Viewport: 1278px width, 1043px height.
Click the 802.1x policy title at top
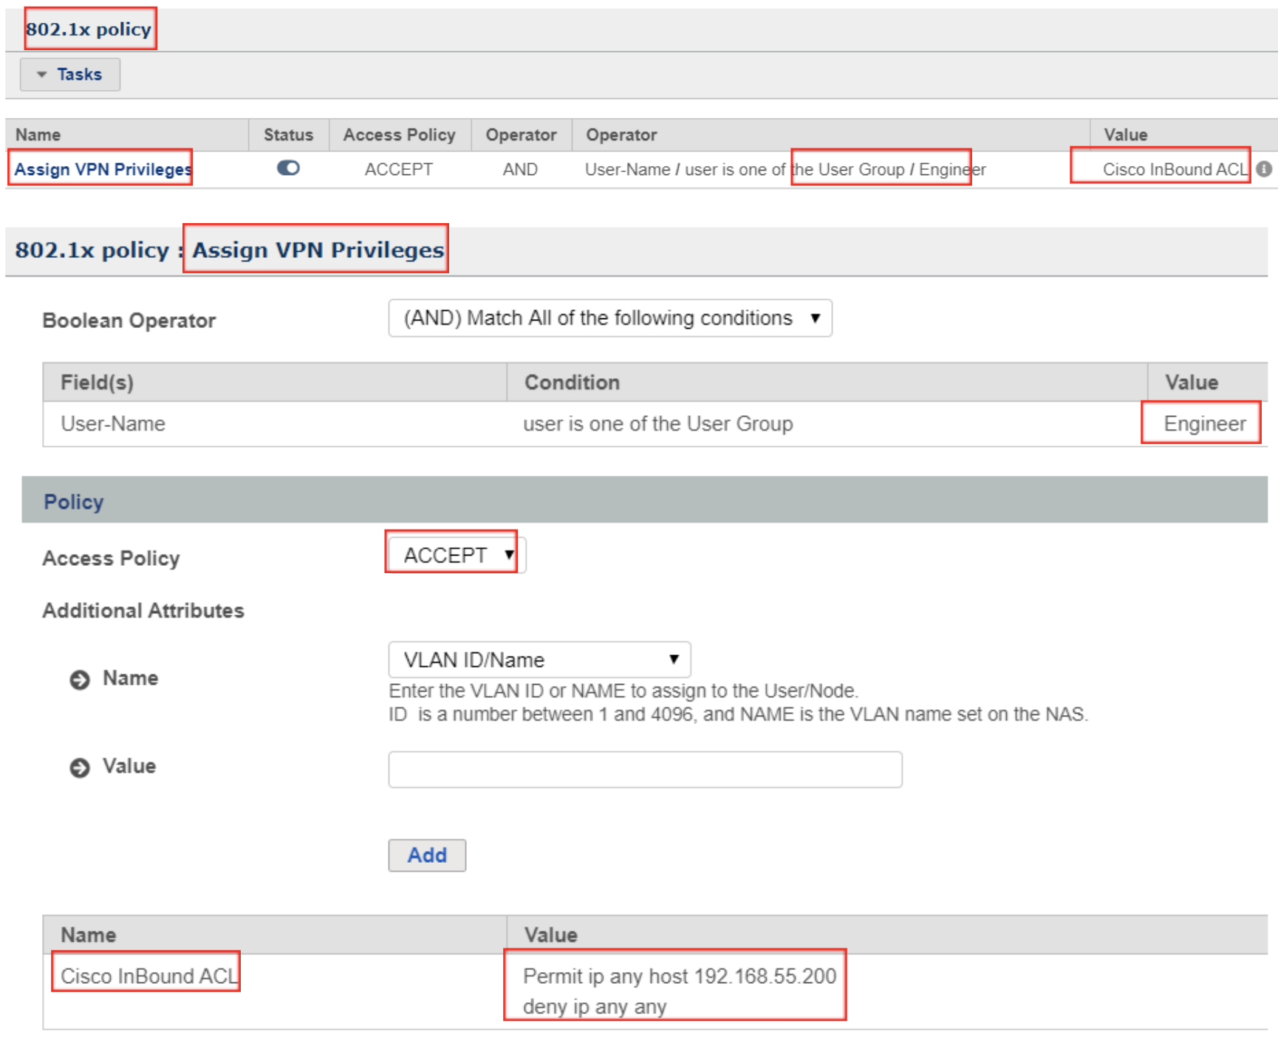(89, 30)
